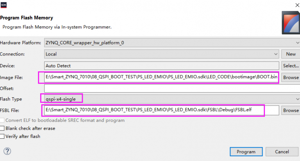Screen dimensions: 300x161
Task: Expand the Hardware Platform dropdown
Action: [172, 42]
